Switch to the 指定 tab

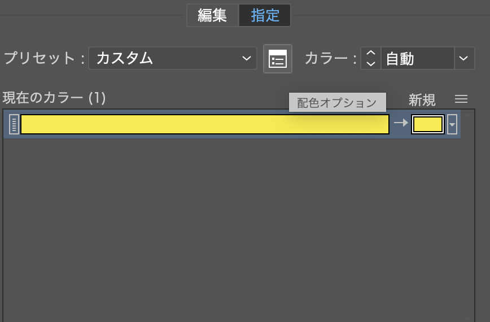[x=265, y=15]
